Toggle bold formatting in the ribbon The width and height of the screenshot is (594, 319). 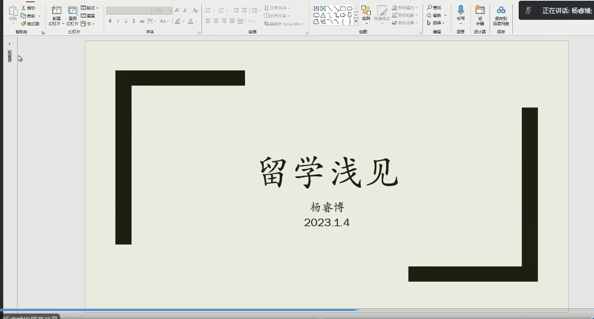point(110,21)
